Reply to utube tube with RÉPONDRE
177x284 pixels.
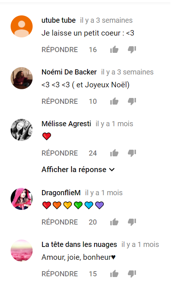60,50
